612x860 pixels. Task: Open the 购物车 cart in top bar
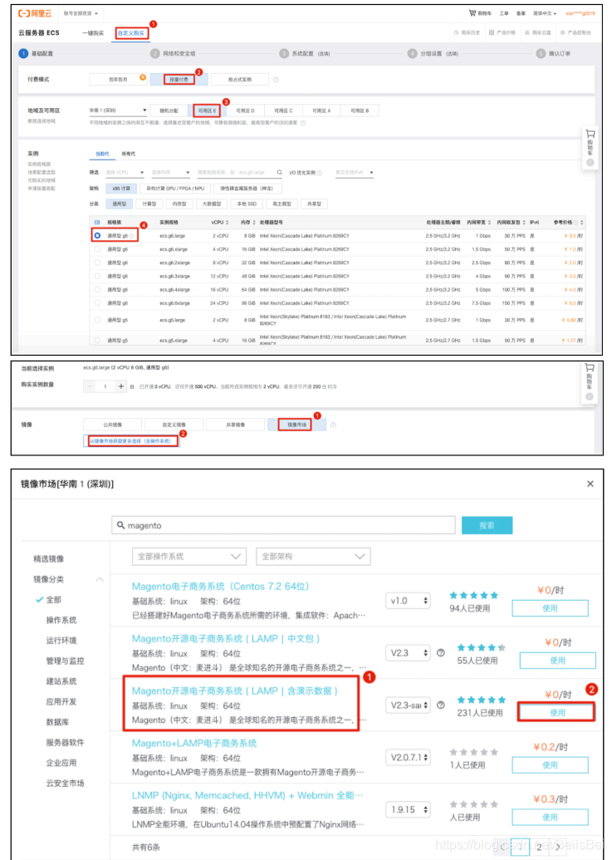(x=480, y=13)
